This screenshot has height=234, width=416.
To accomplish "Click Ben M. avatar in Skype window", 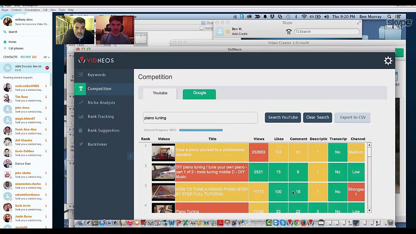I will click(x=220, y=31).
